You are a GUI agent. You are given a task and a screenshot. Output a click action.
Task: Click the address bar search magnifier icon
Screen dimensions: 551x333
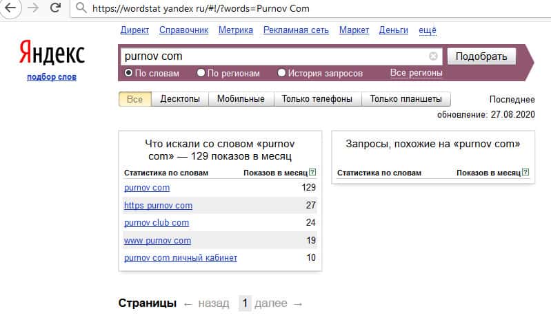click(x=81, y=9)
